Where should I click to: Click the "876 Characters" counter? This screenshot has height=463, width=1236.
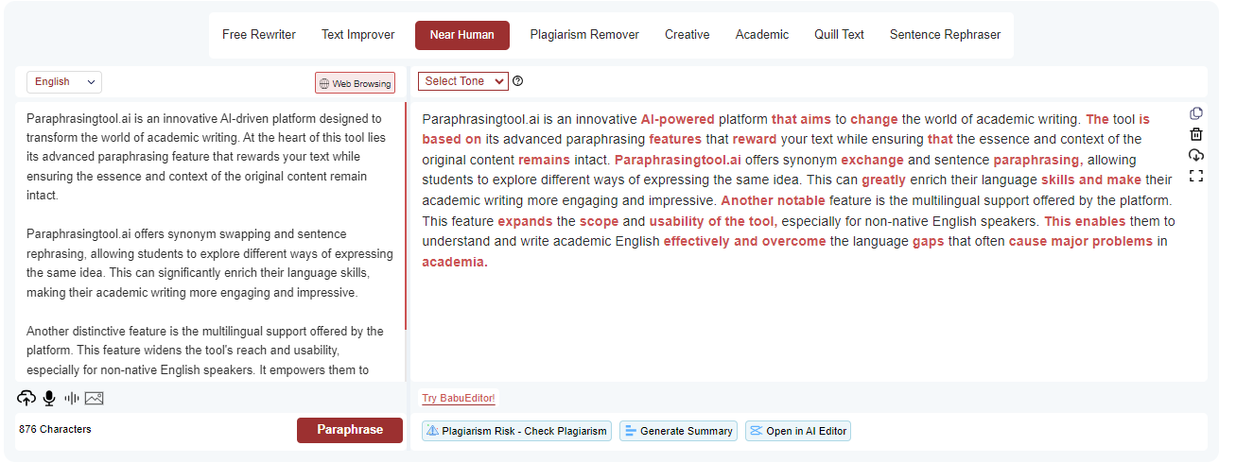[x=55, y=429]
